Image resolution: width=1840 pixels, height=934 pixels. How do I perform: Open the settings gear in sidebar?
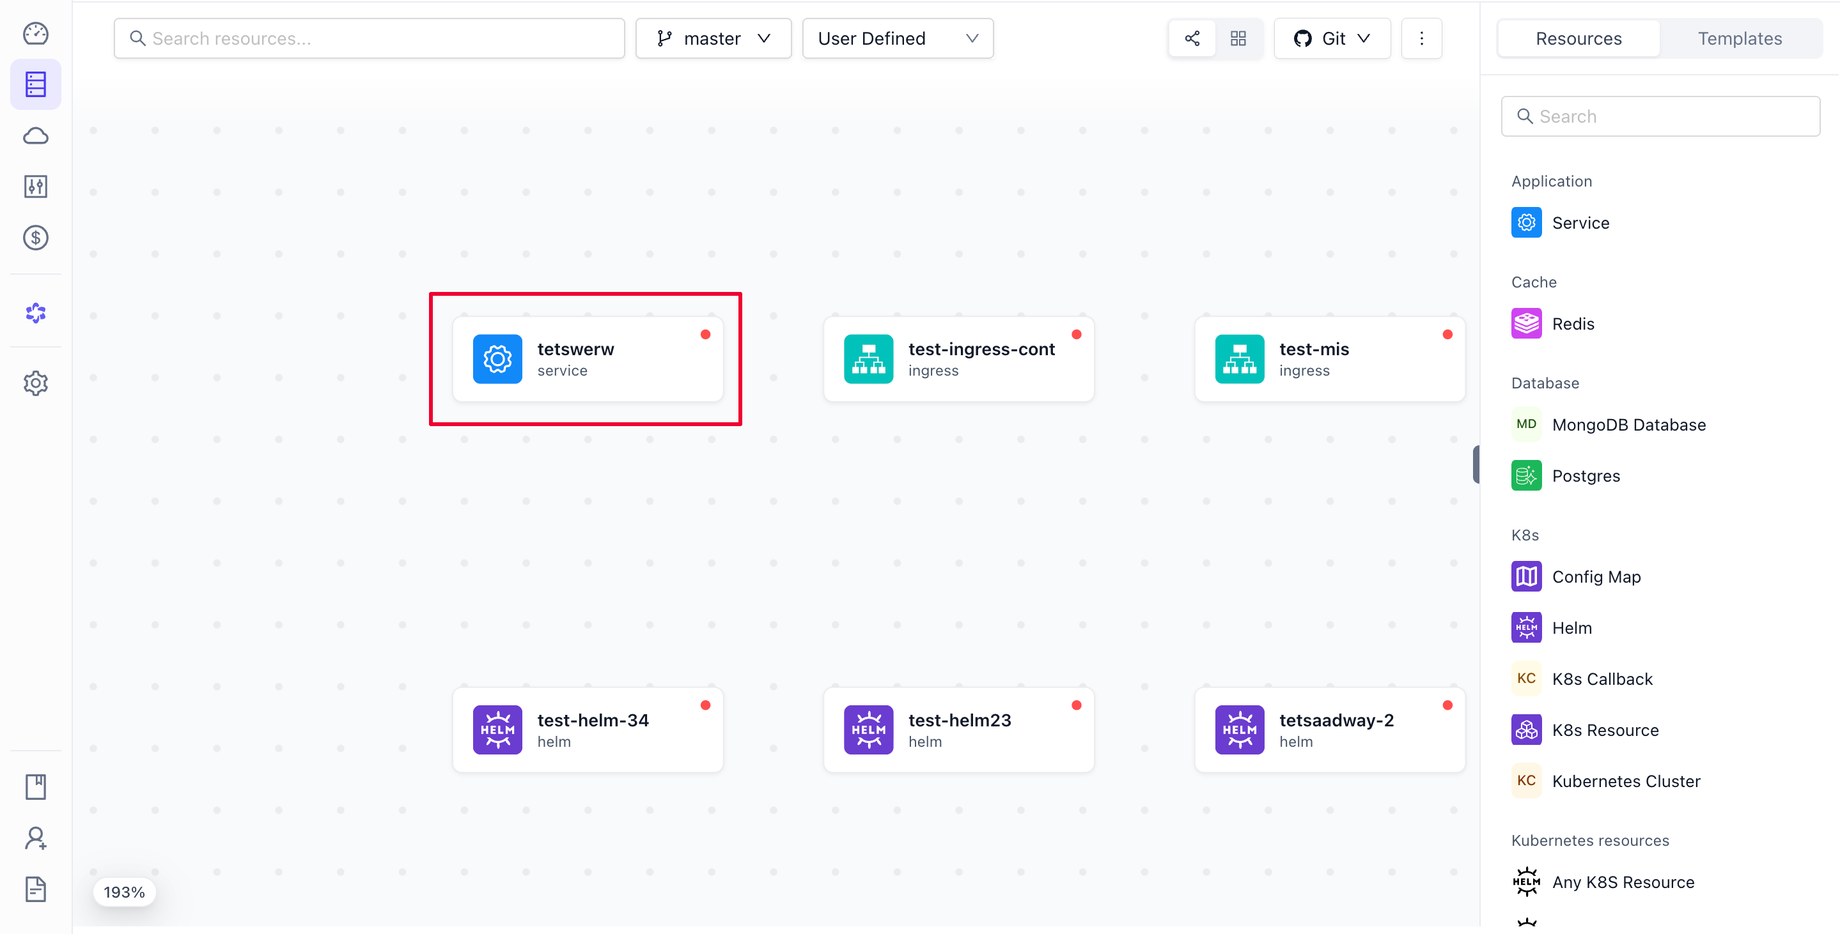(35, 383)
